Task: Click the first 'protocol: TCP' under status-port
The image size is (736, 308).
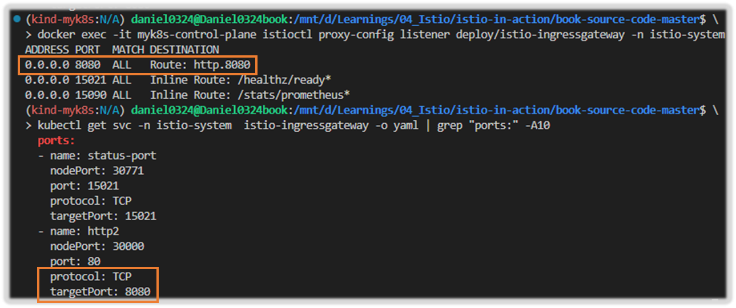Action: click(x=91, y=201)
